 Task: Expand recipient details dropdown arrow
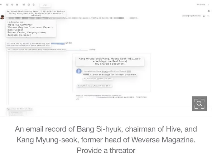tap(138, 18)
